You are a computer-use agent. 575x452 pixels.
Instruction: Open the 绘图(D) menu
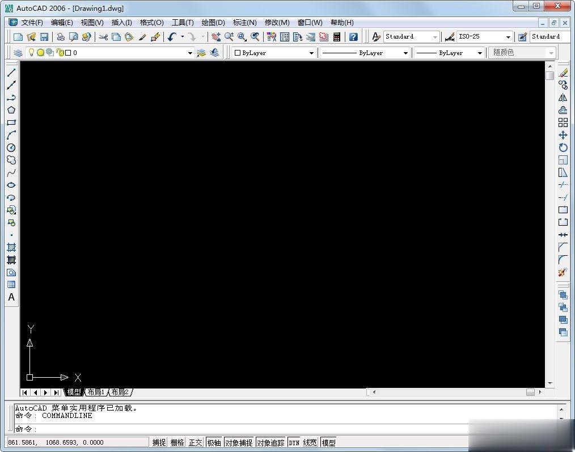coord(213,22)
